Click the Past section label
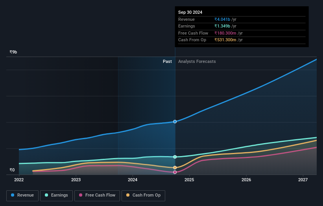 (x=167, y=61)
